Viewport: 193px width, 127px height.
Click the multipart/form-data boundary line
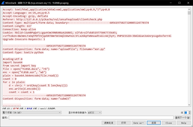click(x=76, y=23)
